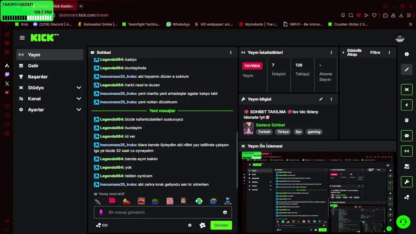The width and height of the screenshot is (416, 234).
Task: Click the YAYINDA live badge
Action: pyautogui.click(x=252, y=66)
